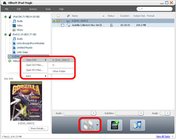The height and width of the screenshot is (139, 176).
Task: Click inside the search input field
Action: [157, 9]
